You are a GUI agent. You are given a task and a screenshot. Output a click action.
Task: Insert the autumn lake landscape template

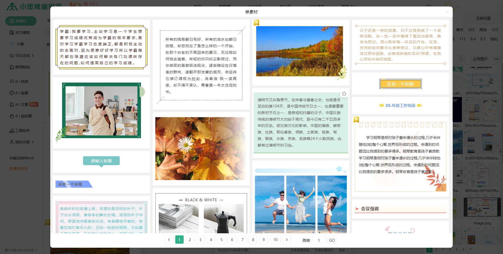pos(301,52)
